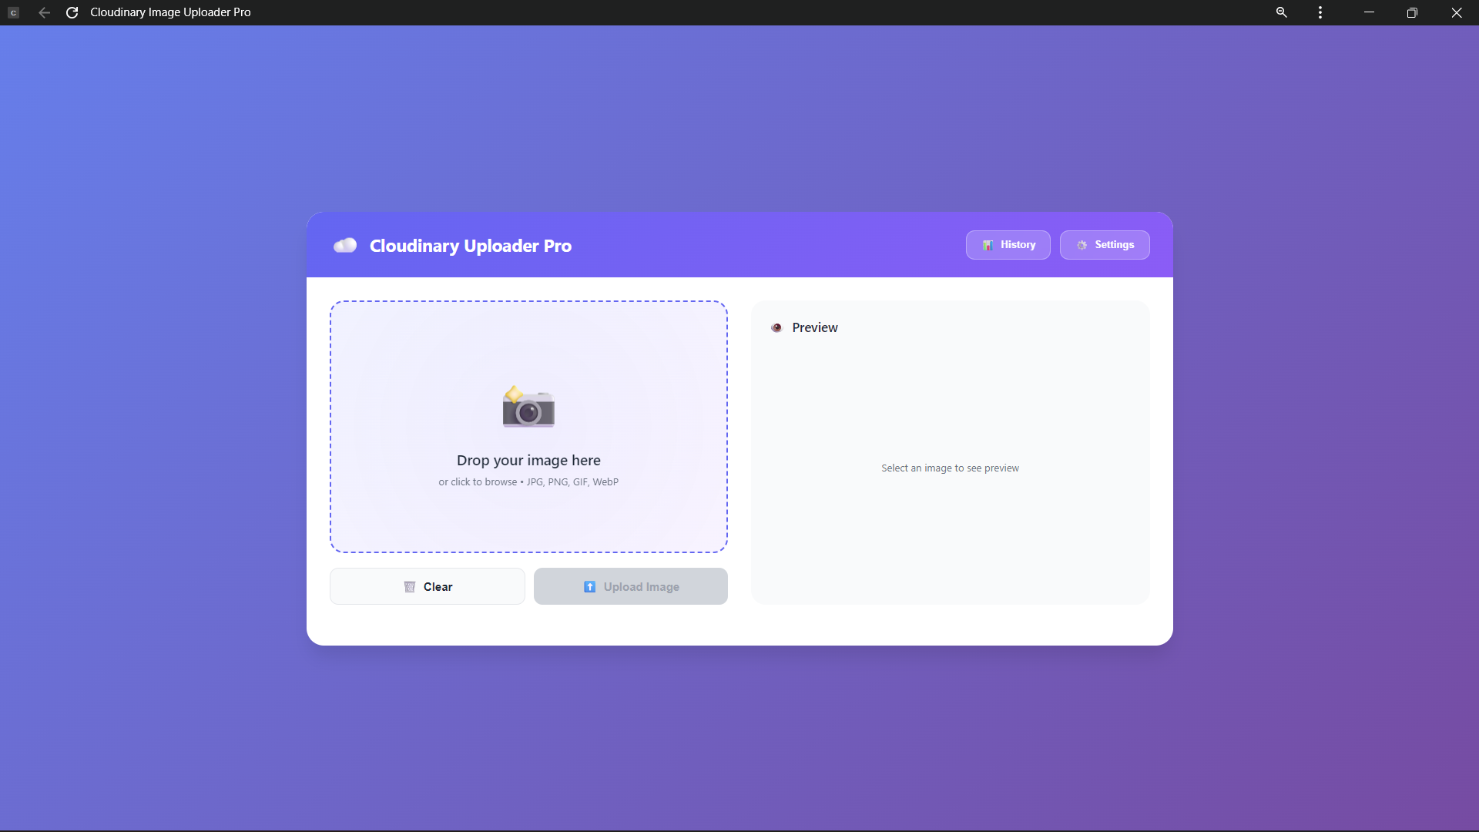Open the Settings panel
This screenshot has height=832, width=1479.
1105,245
